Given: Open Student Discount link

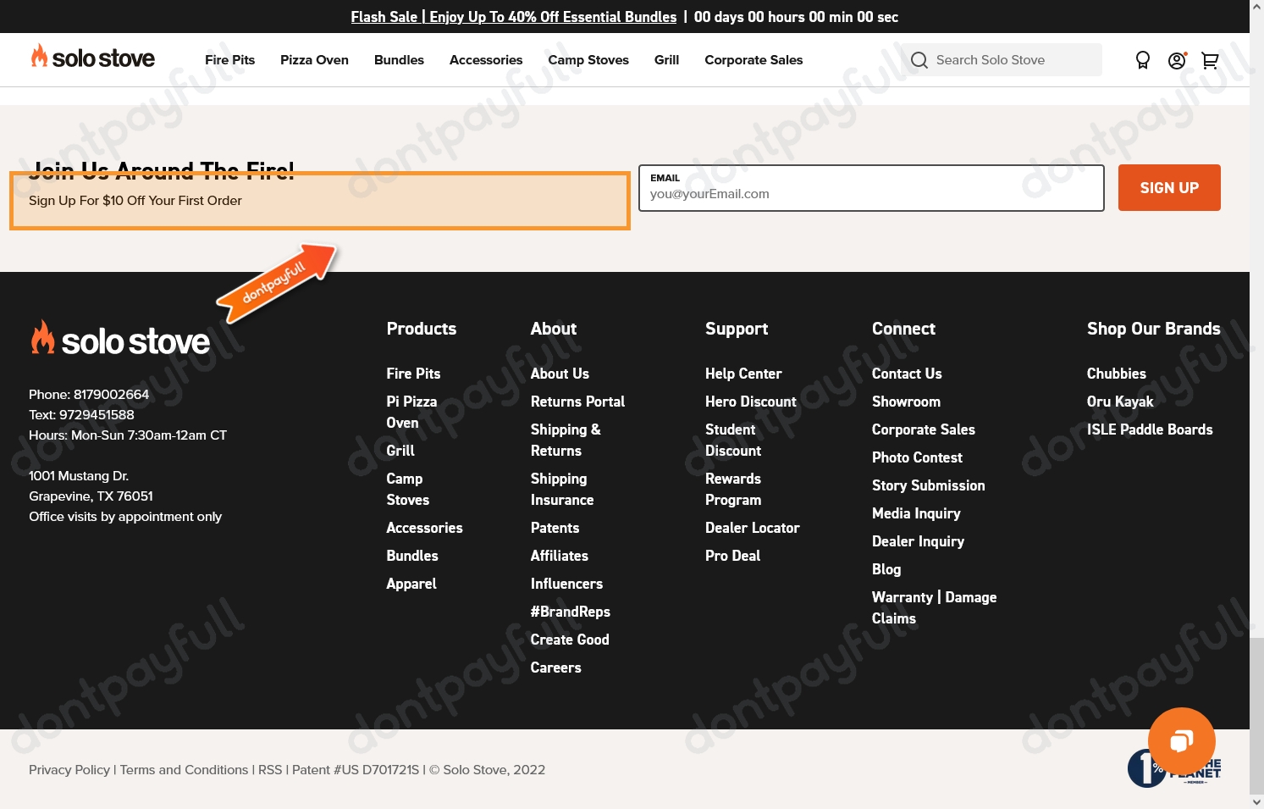Looking at the screenshot, I should point(733,440).
